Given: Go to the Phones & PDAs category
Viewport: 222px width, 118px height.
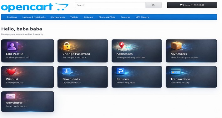Looking at the screenshot, I should 107,17.
